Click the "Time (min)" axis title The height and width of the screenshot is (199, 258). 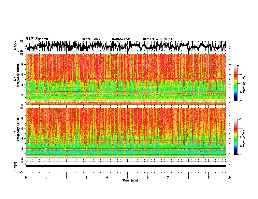[x=130, y=180]
